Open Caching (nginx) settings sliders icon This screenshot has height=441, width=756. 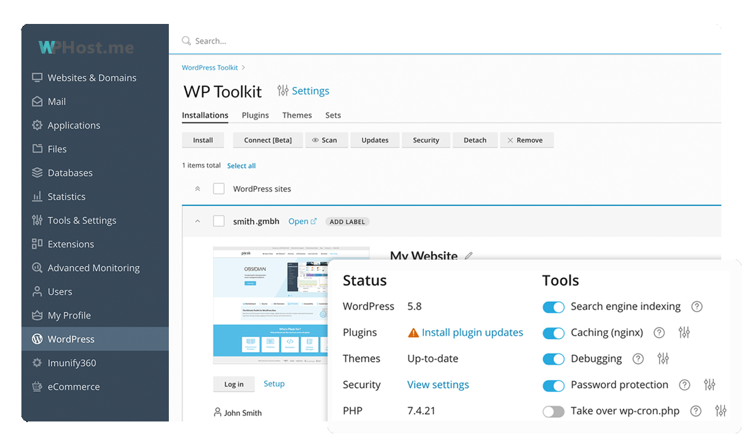click(x=684, y=333)
